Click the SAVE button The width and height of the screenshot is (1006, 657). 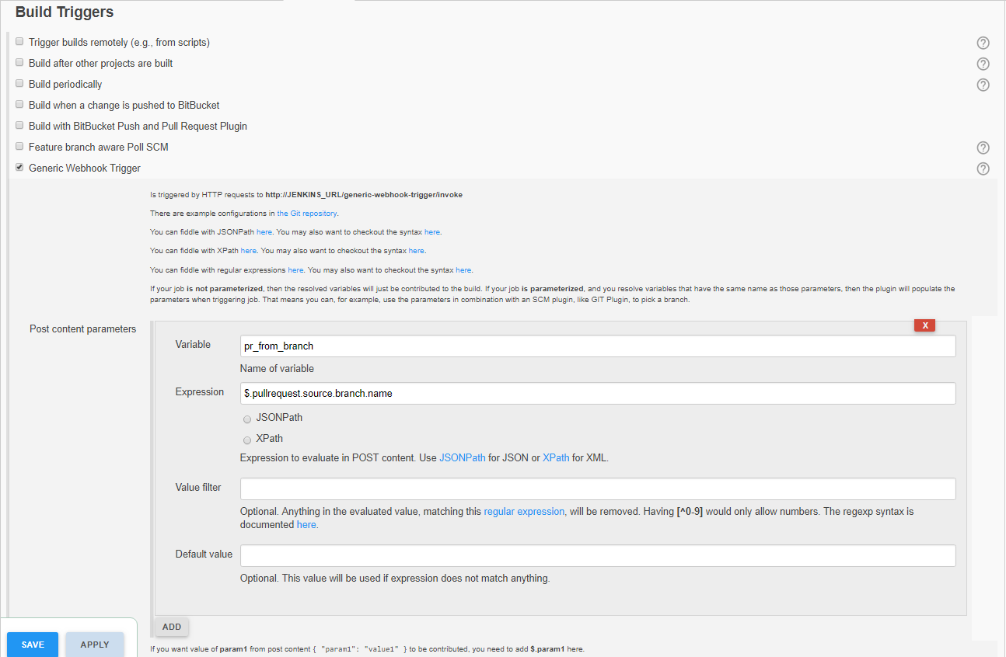click(x=32, y=645)
